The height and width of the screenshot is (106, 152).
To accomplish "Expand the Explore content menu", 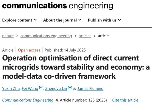I will click(19, 20).
